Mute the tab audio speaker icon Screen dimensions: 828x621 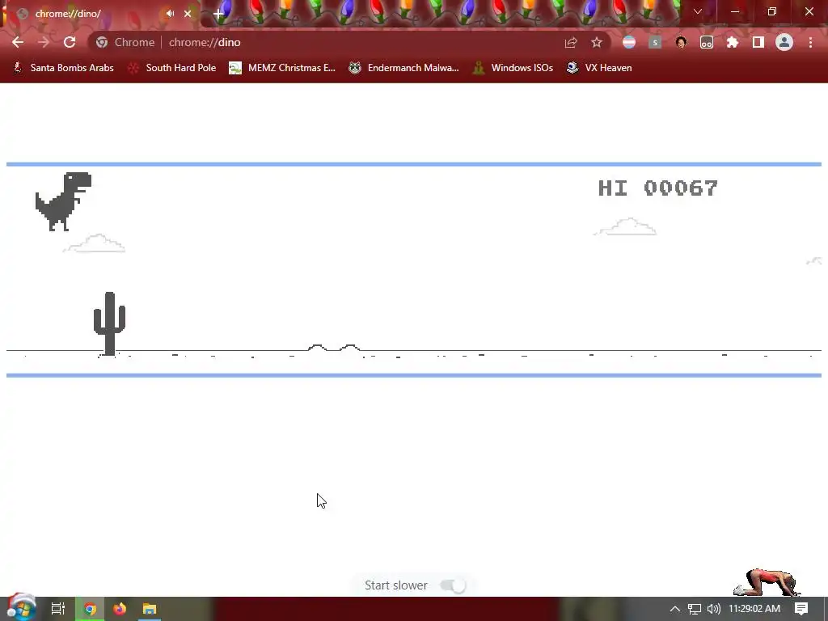coord(170,14)
